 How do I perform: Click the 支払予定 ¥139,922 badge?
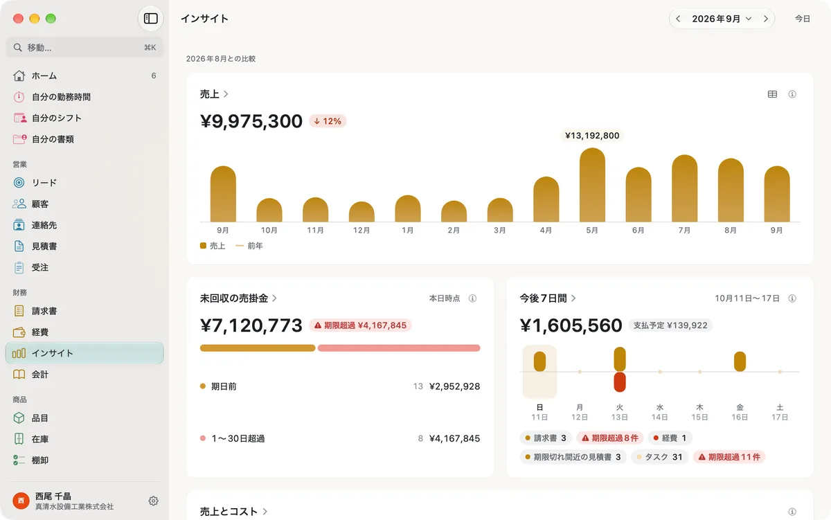pos(670,325)
